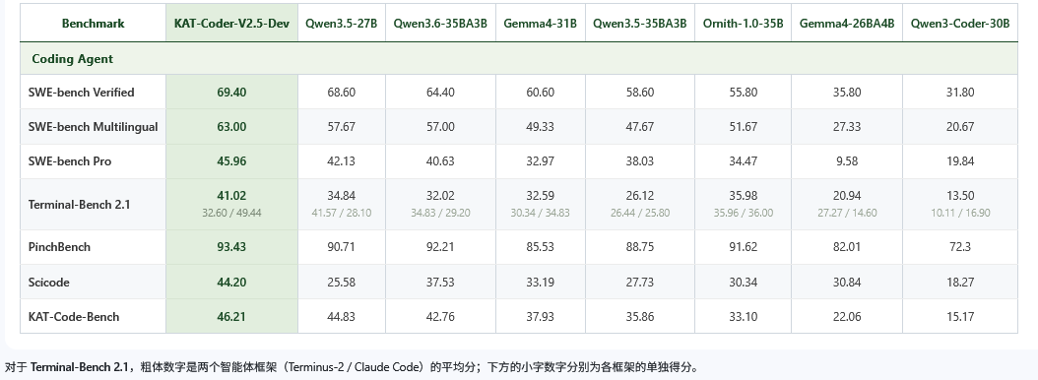Click the 69.40 score cell
This screenshot has height=380, width=1038.
(231, 92)
